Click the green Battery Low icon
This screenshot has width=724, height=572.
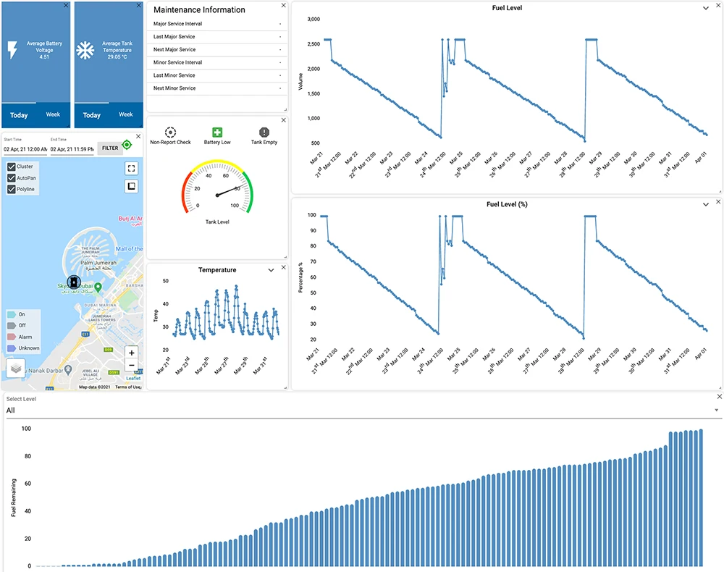[217, 133]
